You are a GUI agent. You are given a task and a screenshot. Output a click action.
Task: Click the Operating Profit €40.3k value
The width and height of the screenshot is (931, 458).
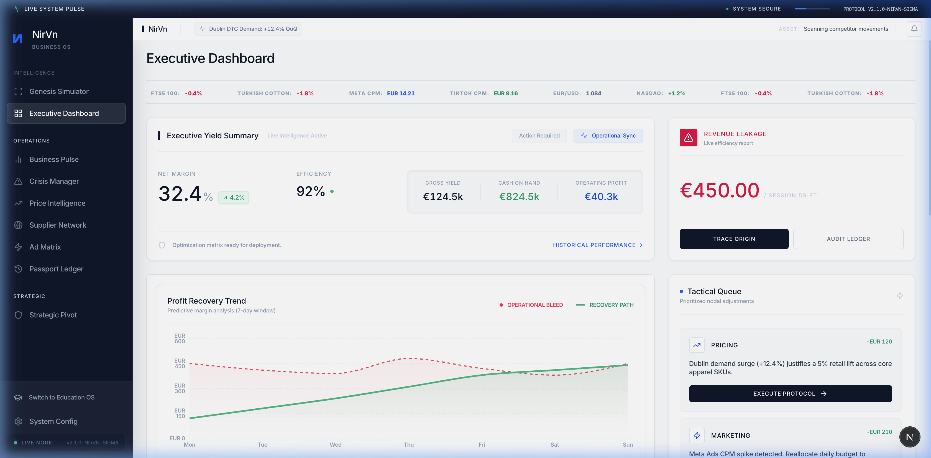click(x=601, y=197)
